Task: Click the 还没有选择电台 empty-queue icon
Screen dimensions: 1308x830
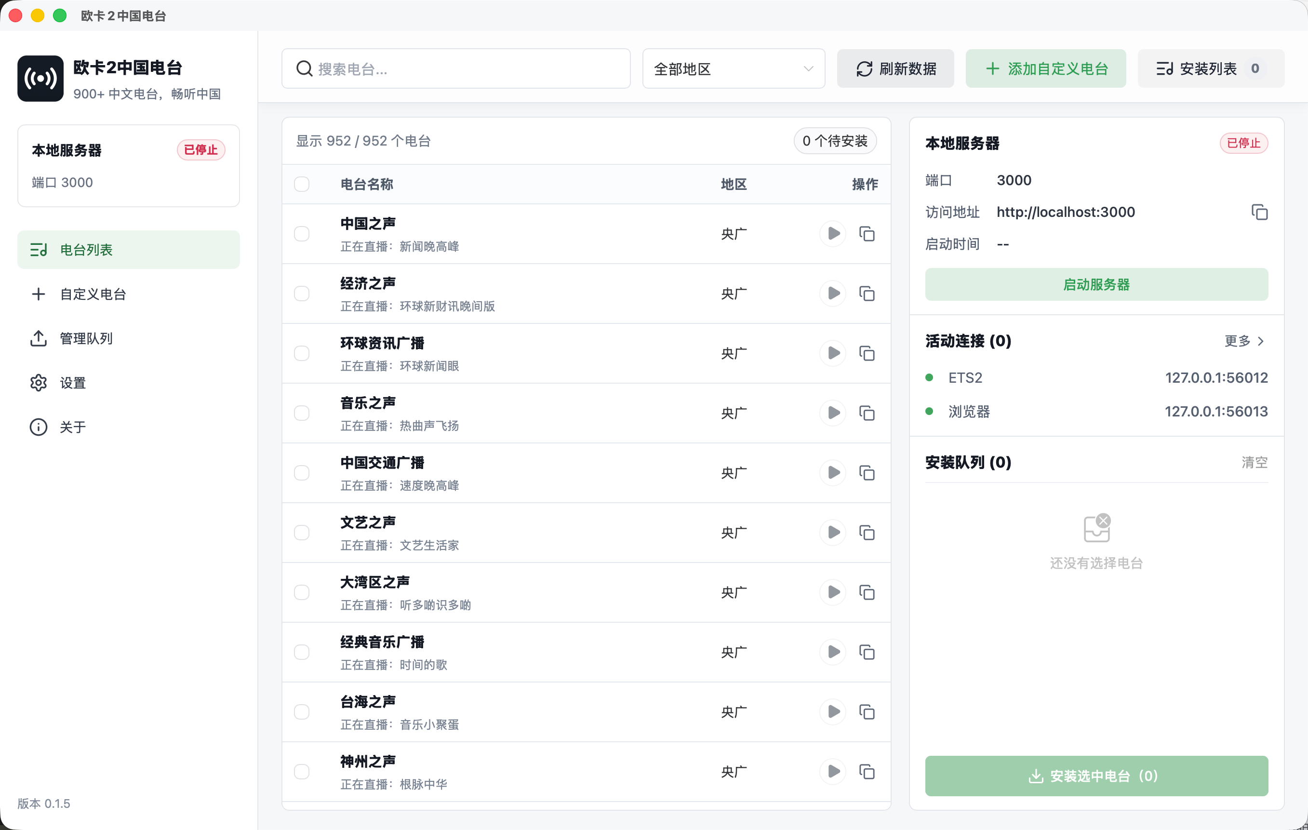Action: pos(1097,528)
